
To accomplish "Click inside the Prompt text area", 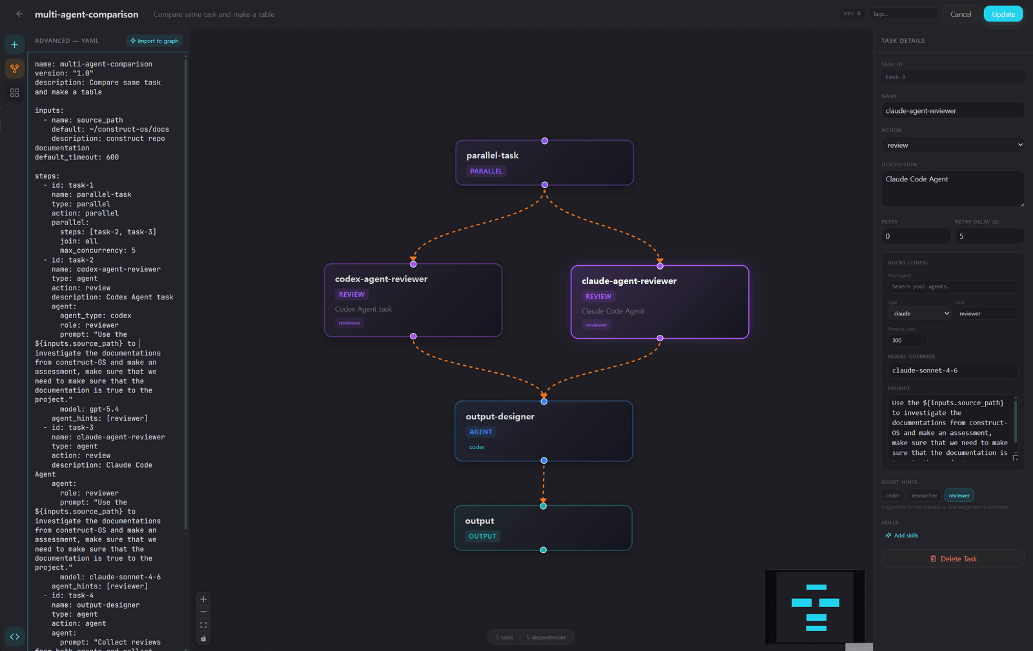I will tap(949, 428).
